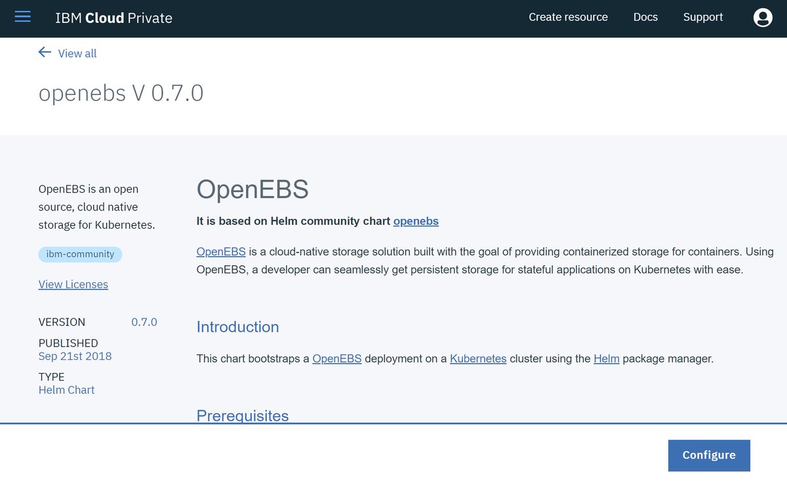Open the Docs header link
Image resolution: width=787 pixels, height=481 pixels.
click(645, 17)
